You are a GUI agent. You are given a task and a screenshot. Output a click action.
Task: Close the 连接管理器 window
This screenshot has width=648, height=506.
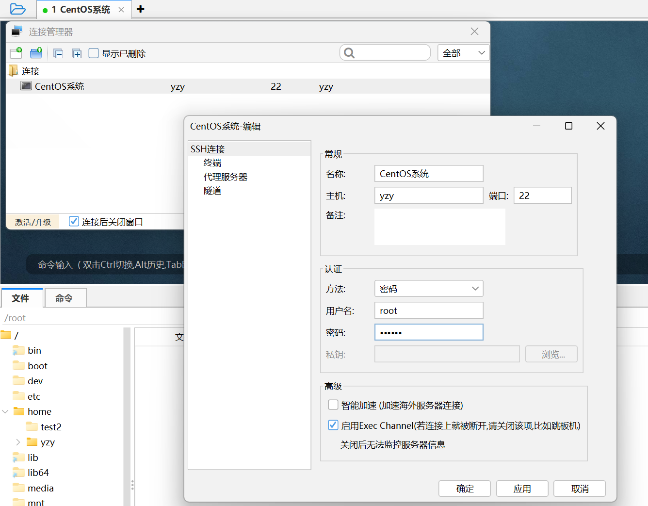tap(474, 32)
